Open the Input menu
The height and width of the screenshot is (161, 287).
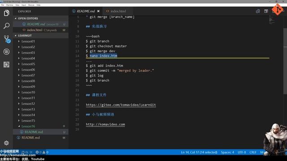pos(24,5)
